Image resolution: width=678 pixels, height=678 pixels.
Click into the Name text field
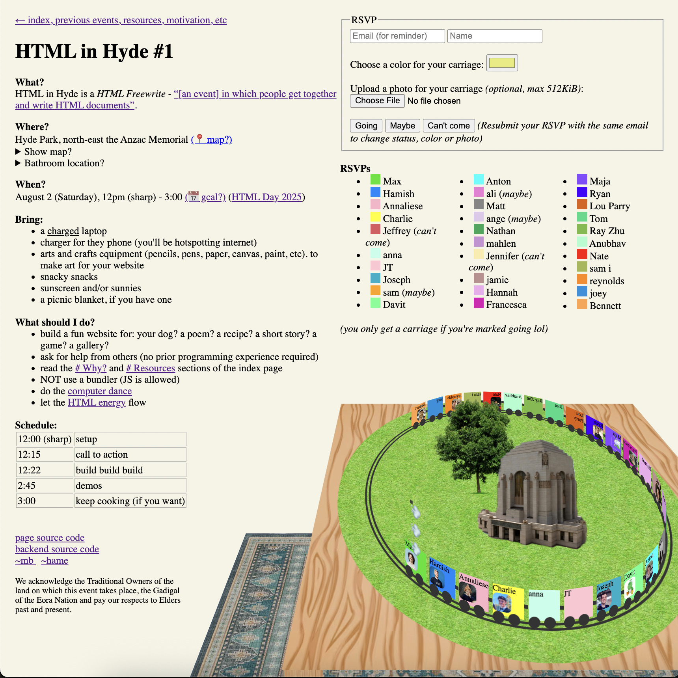coord(494,36)
